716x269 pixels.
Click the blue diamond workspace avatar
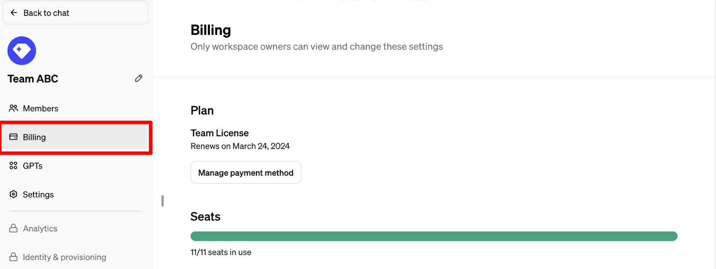click(x=22, y=51)
